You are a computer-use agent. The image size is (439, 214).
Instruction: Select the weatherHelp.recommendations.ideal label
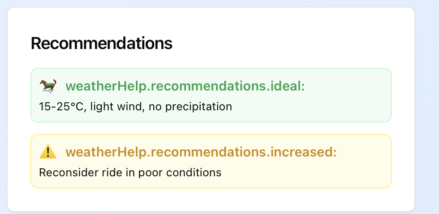tap(185, 86)
